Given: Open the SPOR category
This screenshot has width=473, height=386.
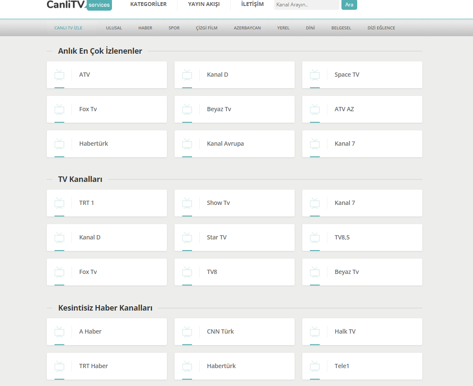Looking at the screenshot, I should click(x=174, y=28).
